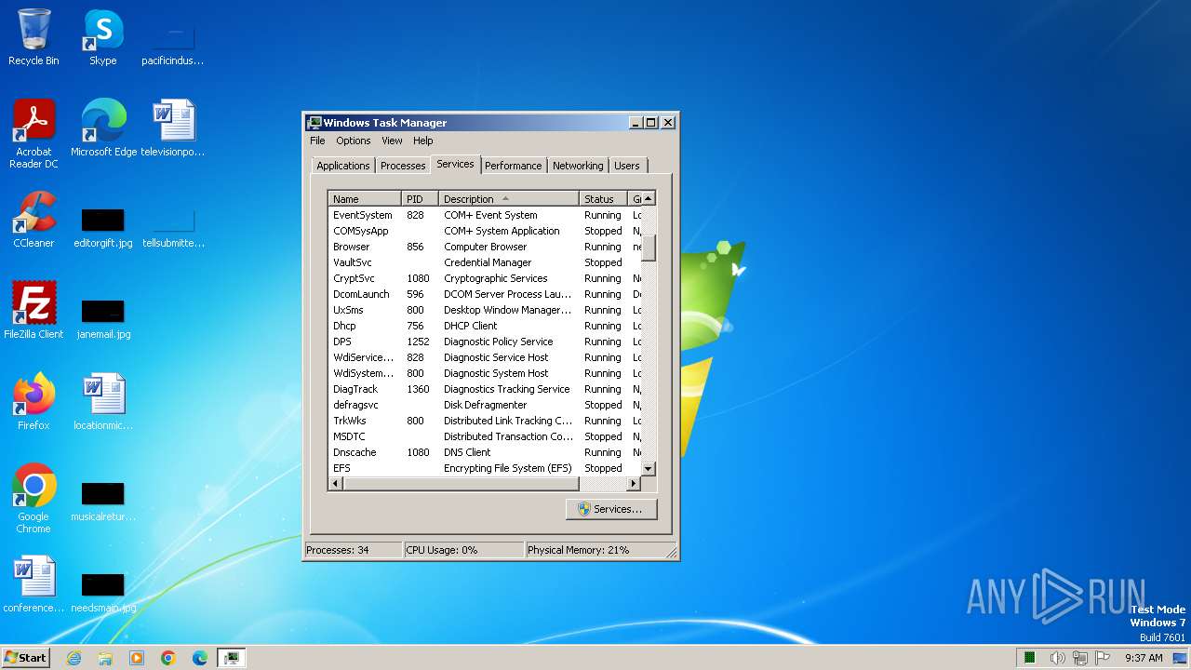Sort services by PID column header
Viewport: 1191px width, 670px height.
coord(421,198)
